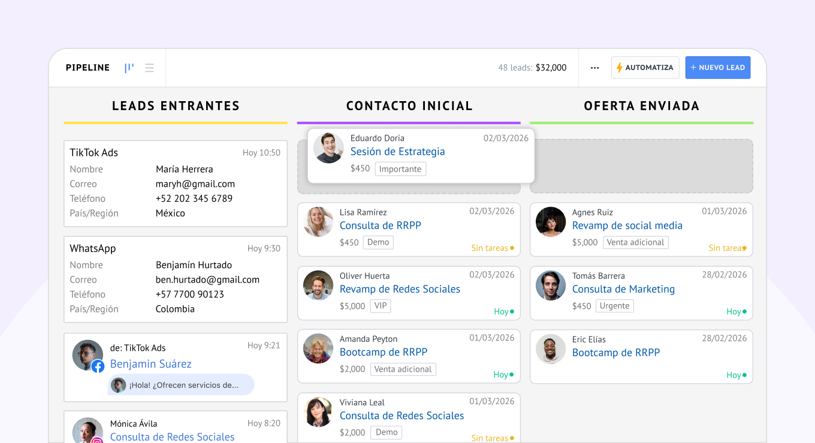The width and height of the screenshot is (815, 443).
Task: Click Lisa Ramírez's profile photo
Action: pos(318,222)
